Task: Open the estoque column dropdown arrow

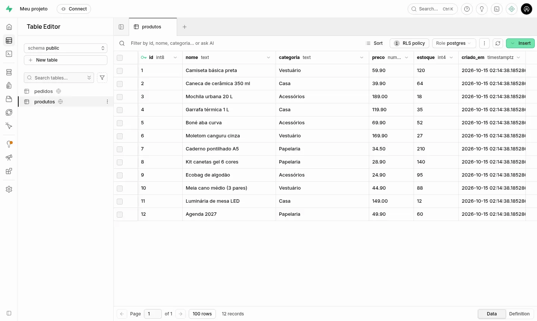Action: 451,57
